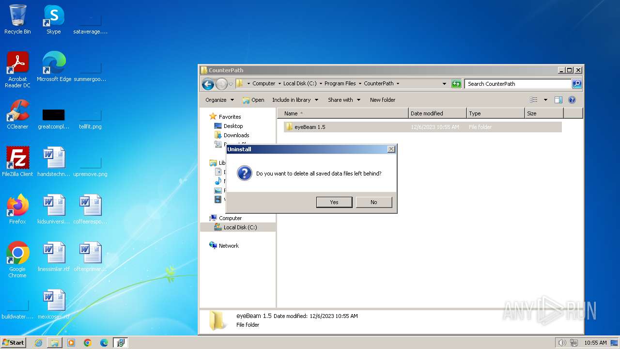The image size is (620, 349).
Task: Click Program Files breadcrumb
Action: point(340,83)
